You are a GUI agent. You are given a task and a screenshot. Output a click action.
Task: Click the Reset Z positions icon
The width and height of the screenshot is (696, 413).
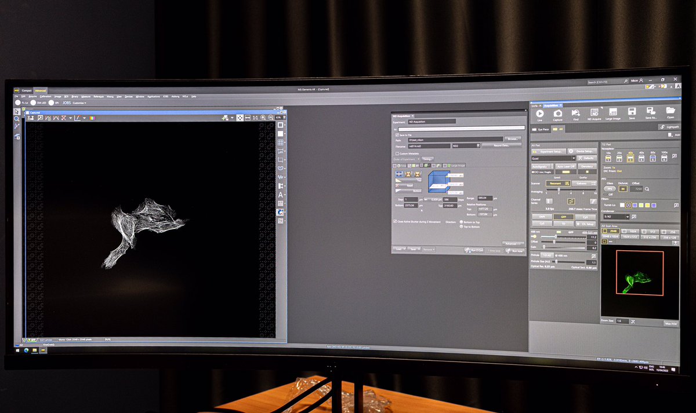tap(405, 185)
